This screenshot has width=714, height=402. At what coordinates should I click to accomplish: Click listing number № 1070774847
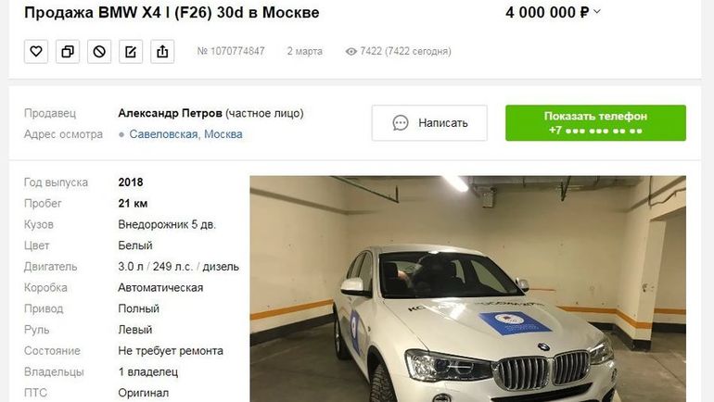tap(231, 51)
